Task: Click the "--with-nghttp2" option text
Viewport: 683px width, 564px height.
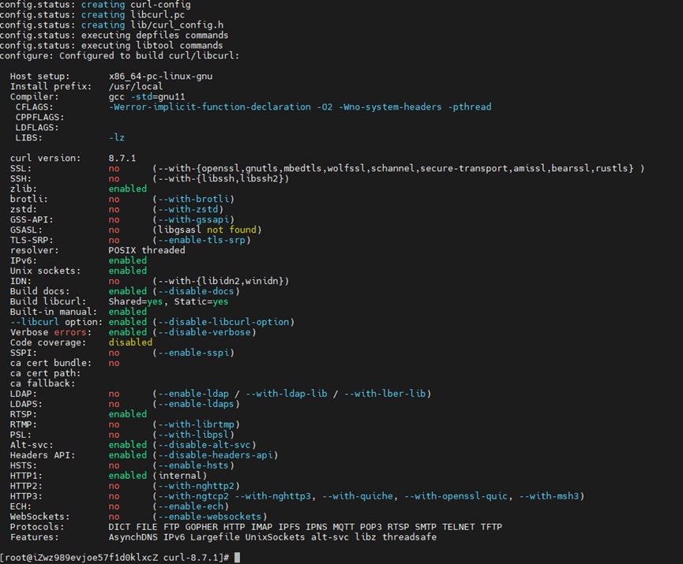Action: [x=196, y=486]
